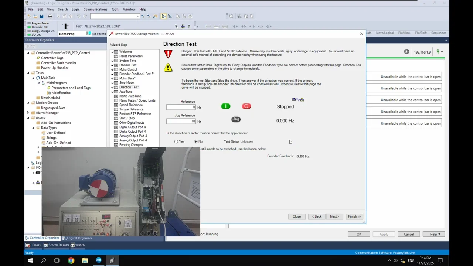Click the Print icon in toolbar
The width and height of the screenshot is (473, 266).
tap(50, 16)
